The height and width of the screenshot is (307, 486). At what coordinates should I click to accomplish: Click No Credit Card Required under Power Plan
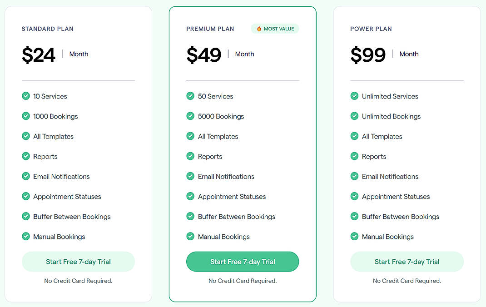click(407, 281)
